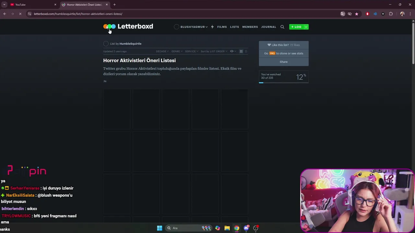Open HumbleSquirtle's profile link
Viewport: 415px width, 233px height.
tap(130, 44)
